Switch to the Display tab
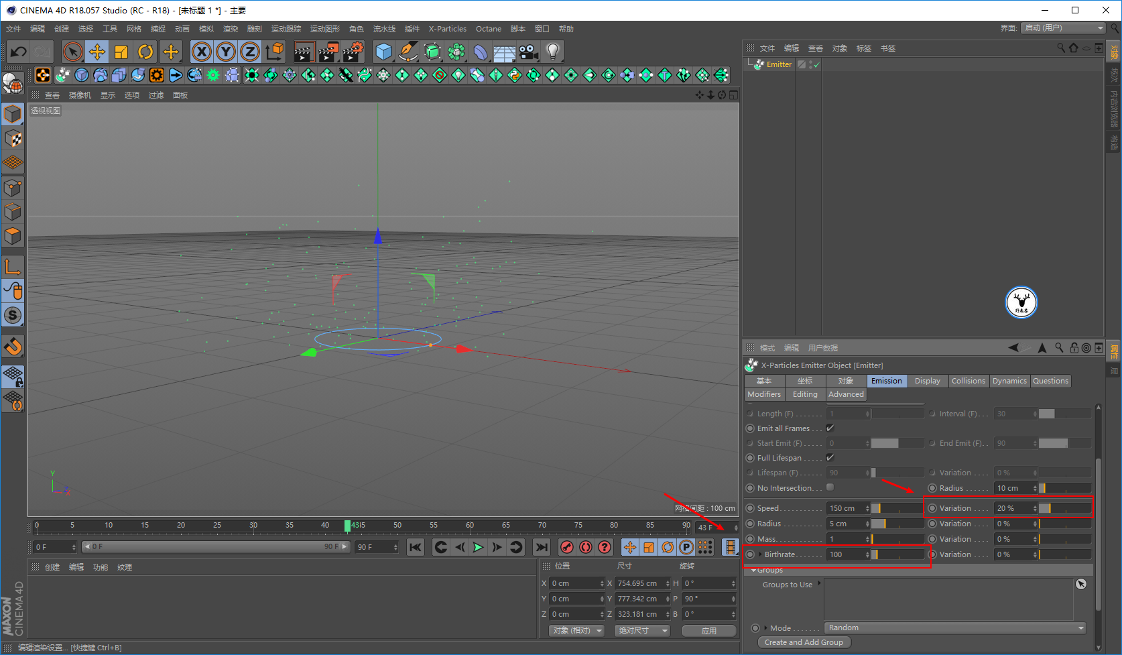 coord(928,381)
